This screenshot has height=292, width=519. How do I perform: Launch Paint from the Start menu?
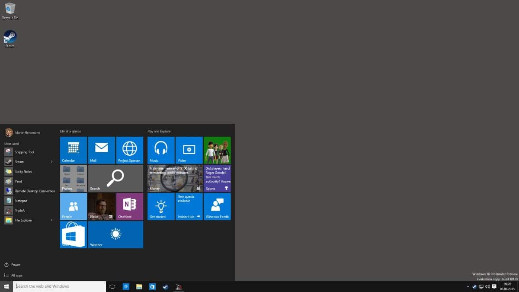19,181
